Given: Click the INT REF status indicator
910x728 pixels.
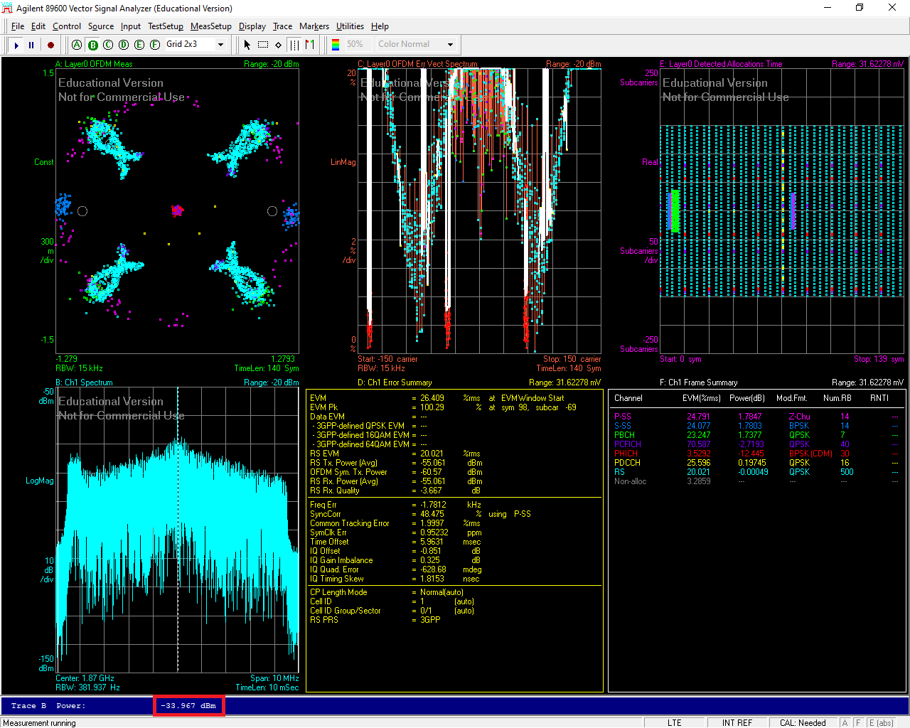Looking at the screenshot, I should coord(737,723).
